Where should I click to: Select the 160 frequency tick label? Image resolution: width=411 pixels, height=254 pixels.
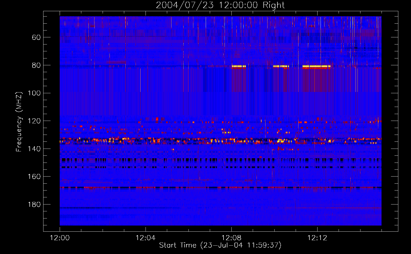point(34,177)
